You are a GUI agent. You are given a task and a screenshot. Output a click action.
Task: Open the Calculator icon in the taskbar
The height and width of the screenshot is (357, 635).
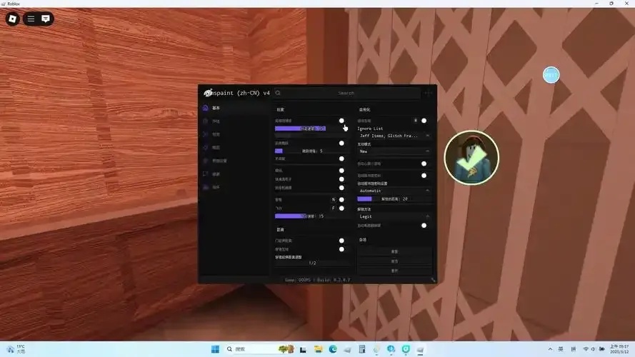[x=362, y=349]
